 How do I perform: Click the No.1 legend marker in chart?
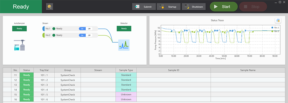(272, 28)
